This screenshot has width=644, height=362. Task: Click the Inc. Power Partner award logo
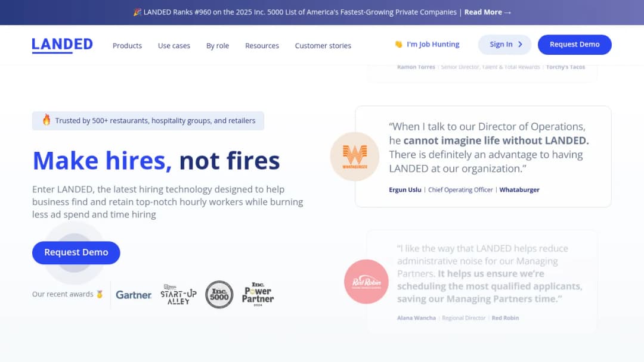(x=258, y=294)
